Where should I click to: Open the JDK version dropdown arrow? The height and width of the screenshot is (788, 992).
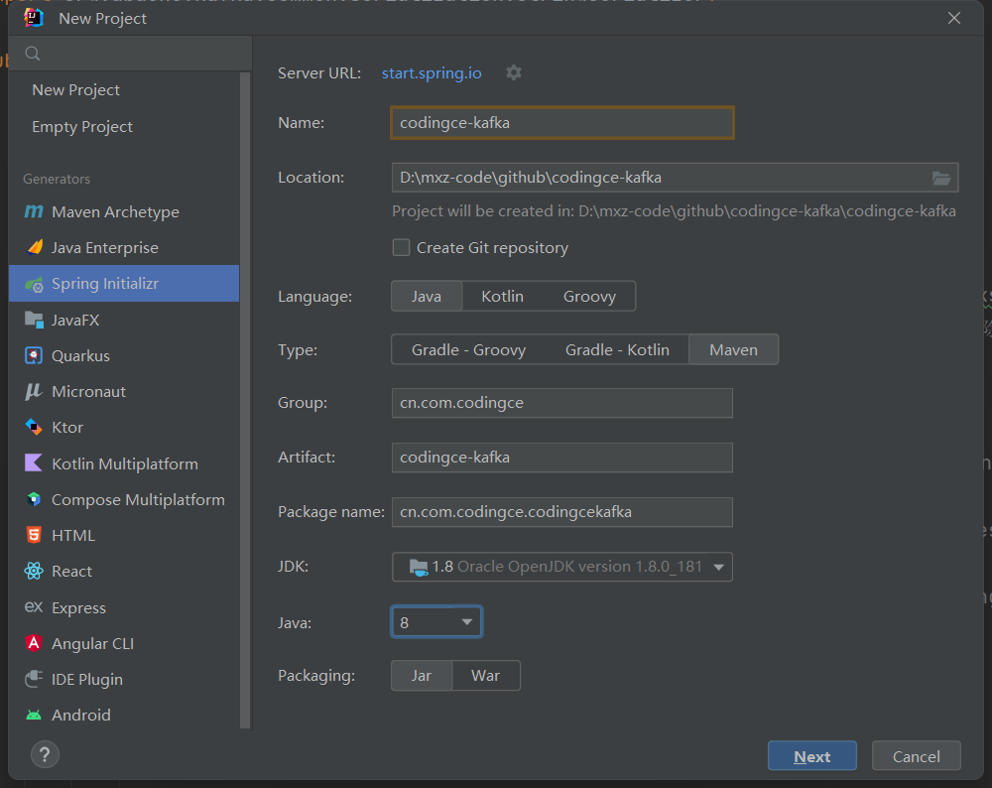click(x=718, y=567)
